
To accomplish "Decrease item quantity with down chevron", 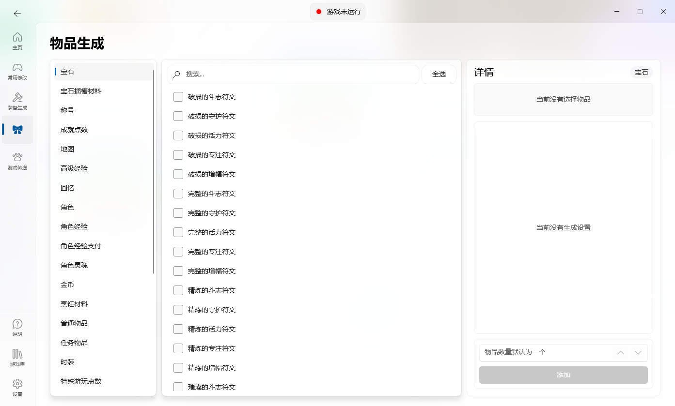I will tap(638, 352).
